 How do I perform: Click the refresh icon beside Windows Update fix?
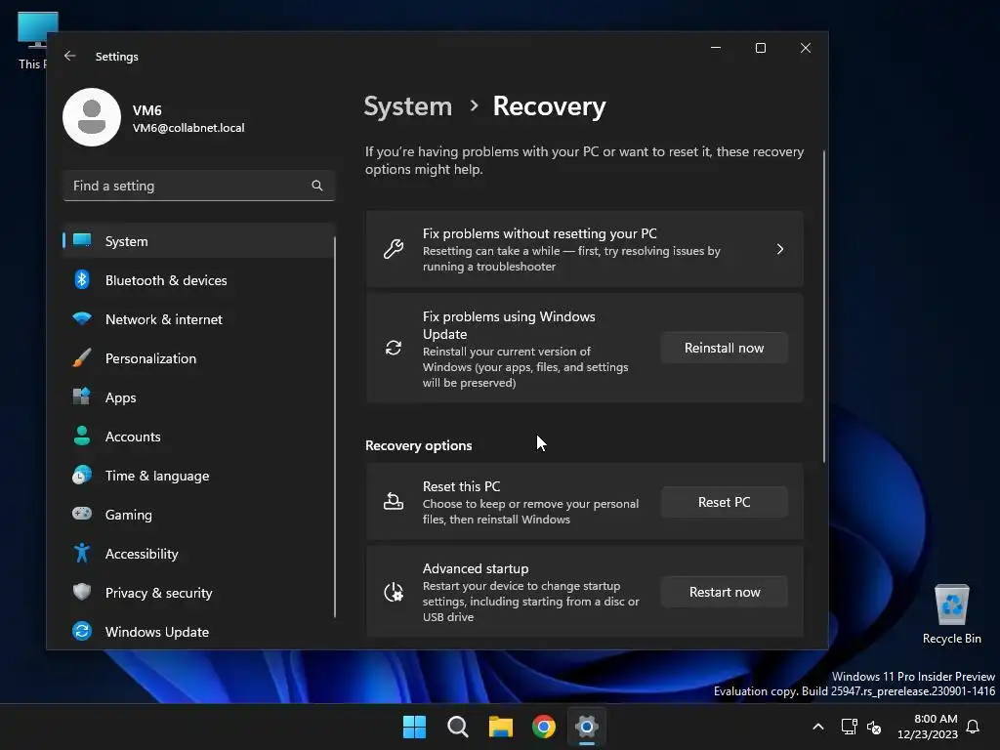394,348
